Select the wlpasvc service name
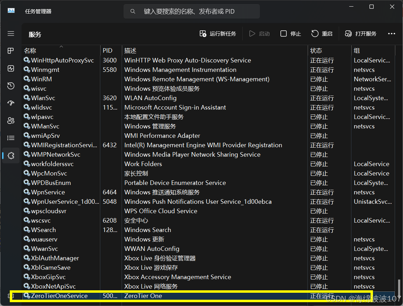Screen dimensions: 403x306 click(x=42, y=117)
